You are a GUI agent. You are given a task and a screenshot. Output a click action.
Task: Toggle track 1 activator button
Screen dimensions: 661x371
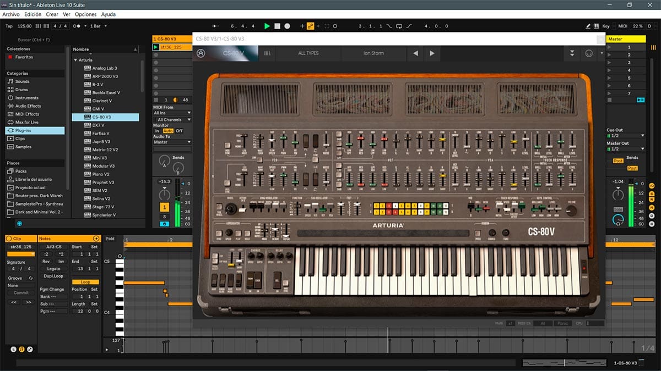tap(164, 207)
